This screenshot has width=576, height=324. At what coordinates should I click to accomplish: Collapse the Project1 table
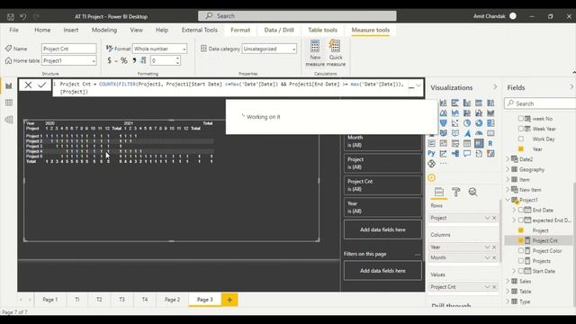pyautogui.click(x=508, y=200)
